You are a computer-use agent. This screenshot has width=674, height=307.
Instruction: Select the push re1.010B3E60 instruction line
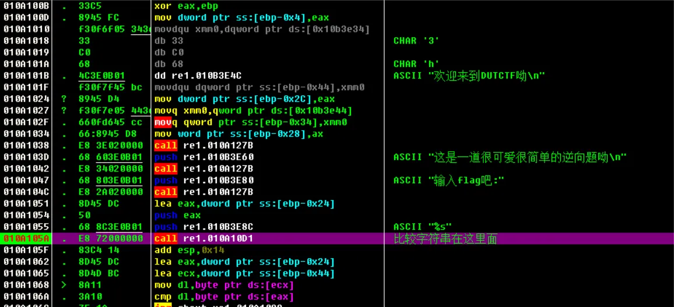coord(203,158)
